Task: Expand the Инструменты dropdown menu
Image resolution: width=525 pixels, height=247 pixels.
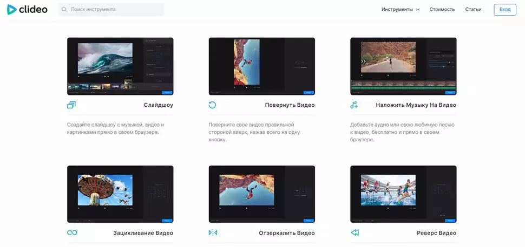Action: tap(400, 10)
